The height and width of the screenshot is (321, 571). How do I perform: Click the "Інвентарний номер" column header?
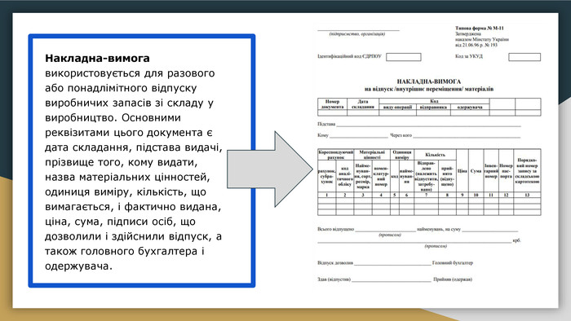(x=491, y=170)
